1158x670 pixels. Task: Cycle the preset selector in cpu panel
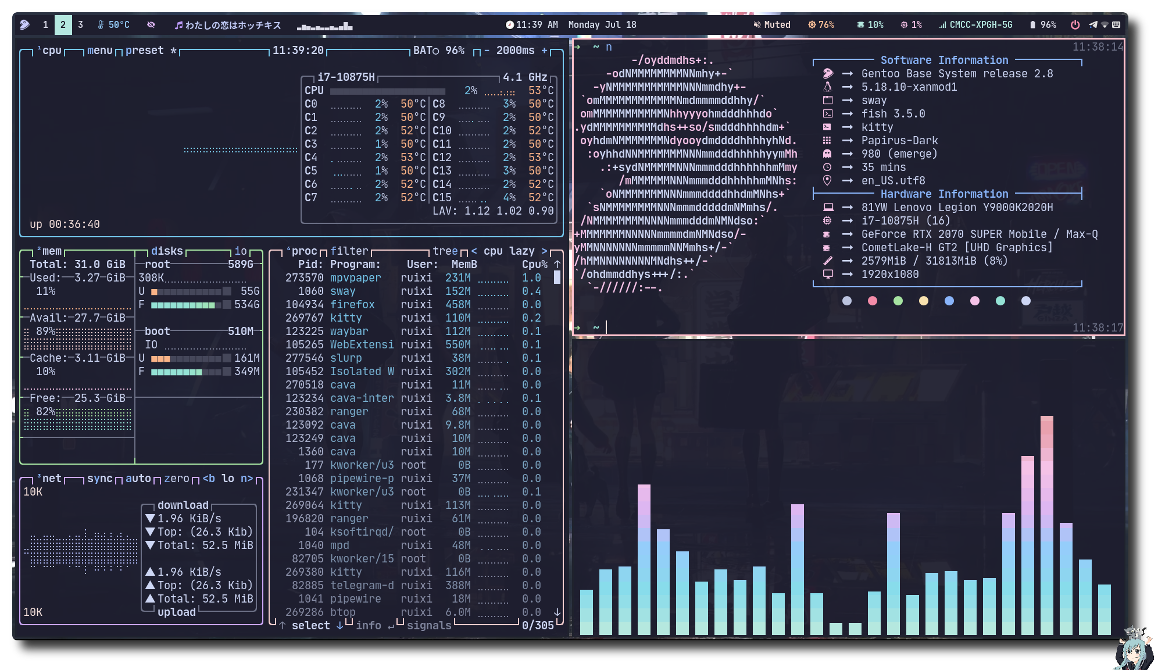tap(145, 51)
